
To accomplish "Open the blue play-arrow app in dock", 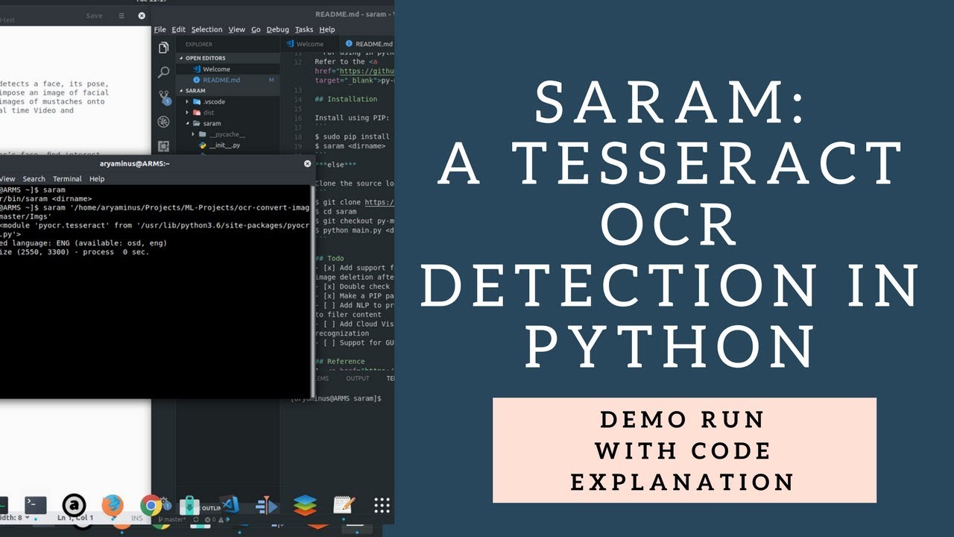I will coord(266,505).
